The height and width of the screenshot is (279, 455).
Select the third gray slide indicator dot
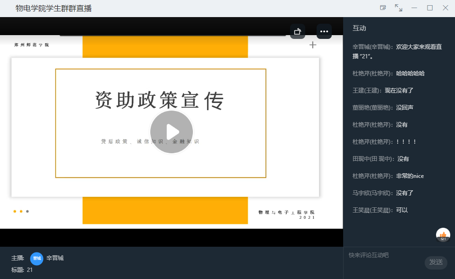27,211
